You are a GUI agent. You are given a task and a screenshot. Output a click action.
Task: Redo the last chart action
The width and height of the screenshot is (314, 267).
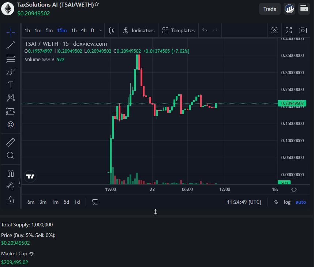(215, 30)
